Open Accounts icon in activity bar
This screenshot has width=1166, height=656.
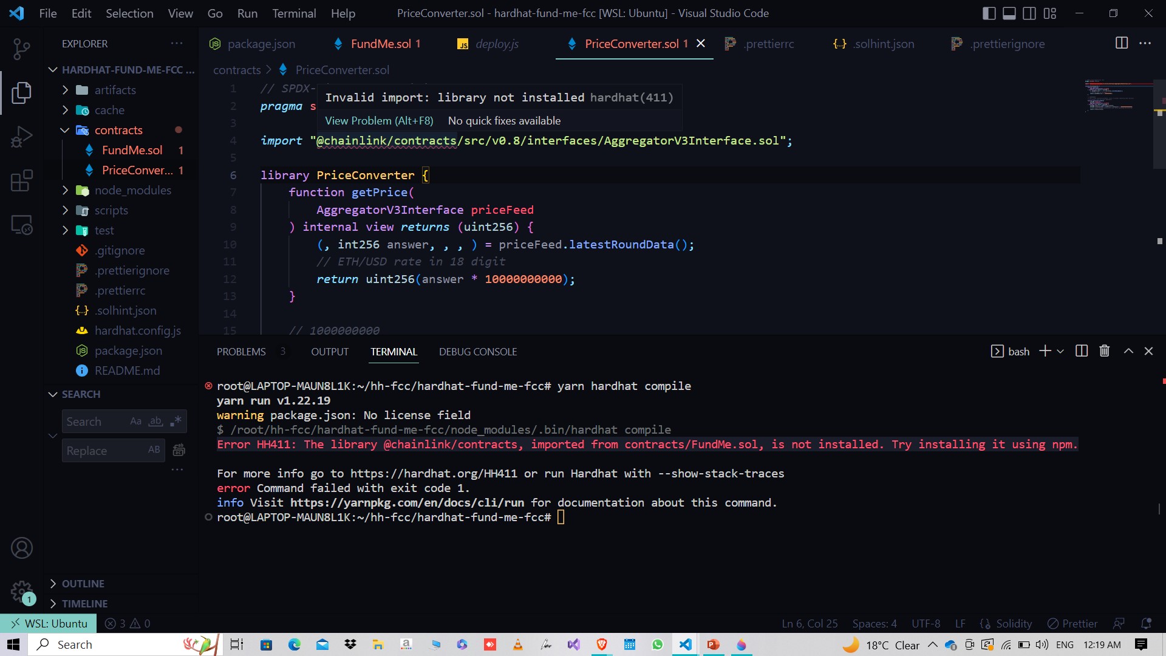tap(22, 548)
